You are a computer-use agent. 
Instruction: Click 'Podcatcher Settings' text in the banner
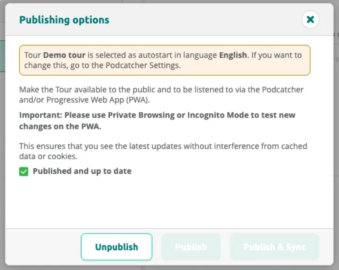[143, 65]
